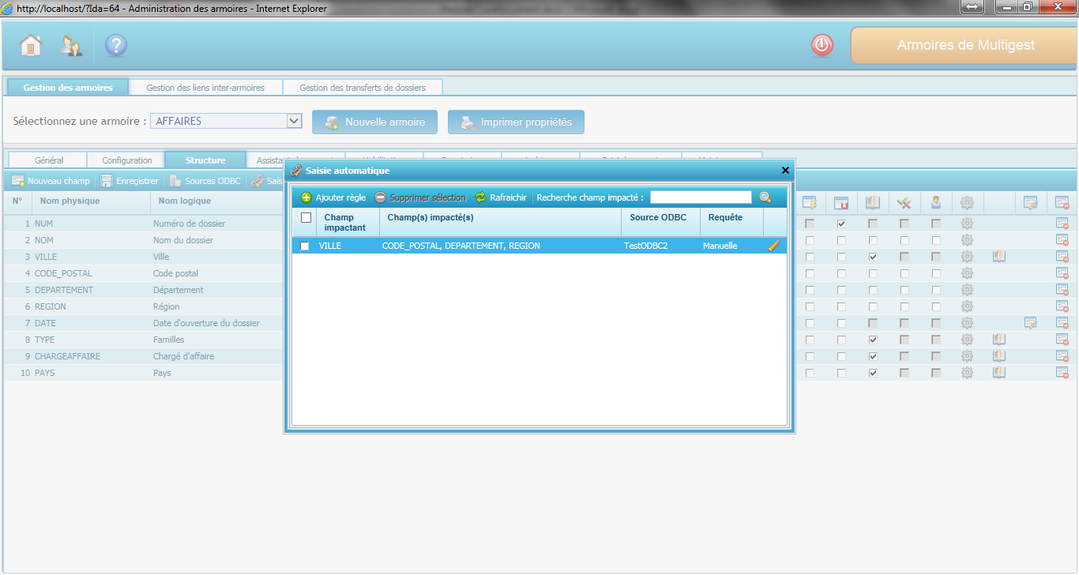Switch to Gestion des liens inter-armoires tab
This screenshot has height=575, width=1079.
click(x=205, y=88)
